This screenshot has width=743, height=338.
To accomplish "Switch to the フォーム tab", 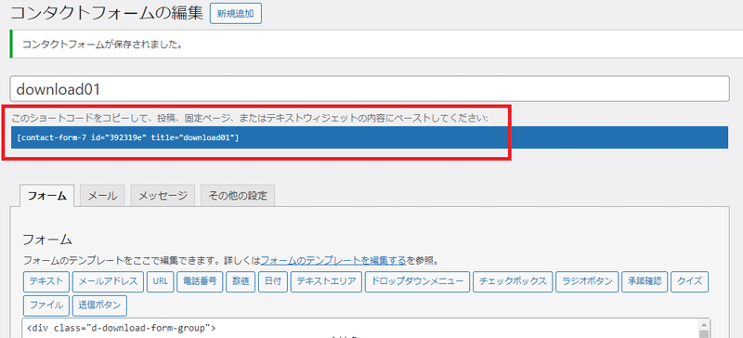I will pos(47,196).
